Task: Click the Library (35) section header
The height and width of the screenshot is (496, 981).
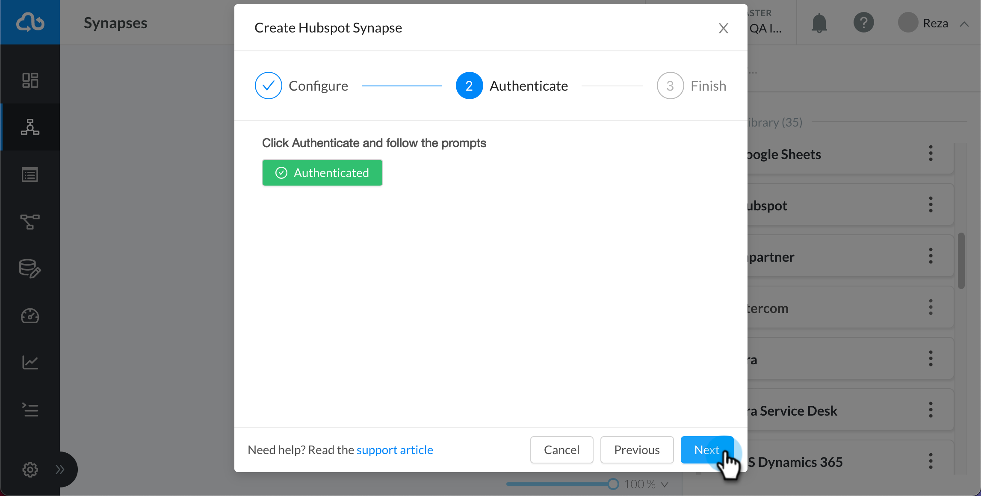Action: pyautogui.click(x=775, y=122)
